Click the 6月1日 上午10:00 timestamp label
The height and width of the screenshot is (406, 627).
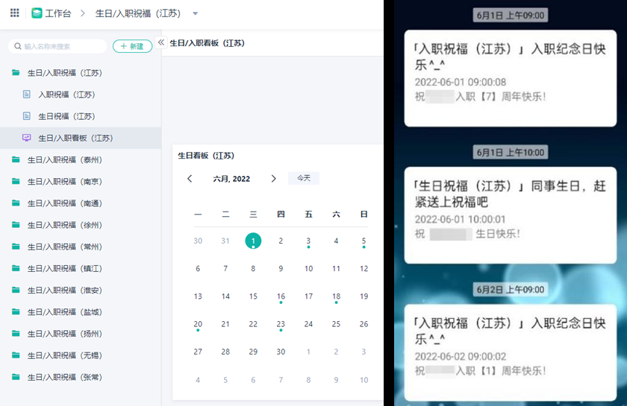(511, 152)
